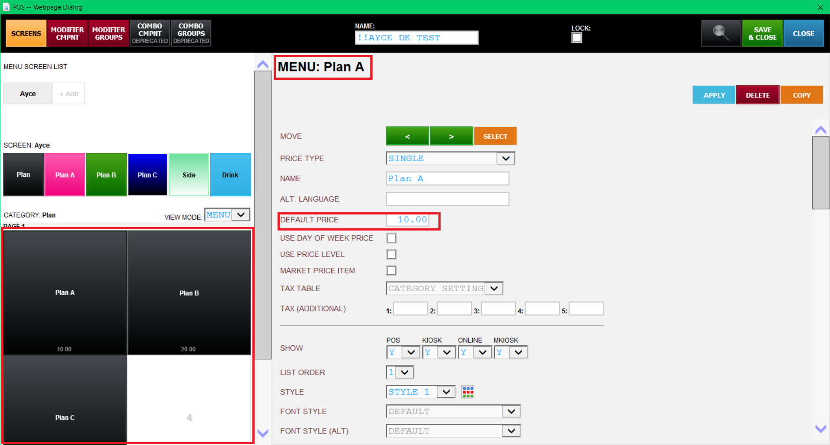Screen dimensions: 830x445
Task: Move item left with the < button
Action: tap(407, 136)
